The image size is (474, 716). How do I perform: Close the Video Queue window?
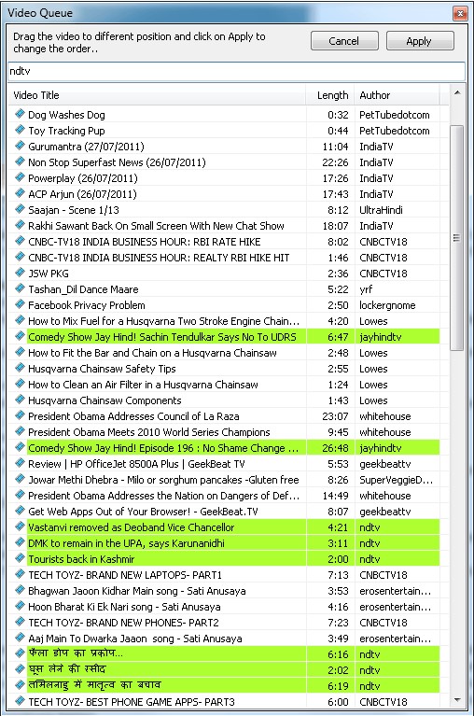(x=460, y=13)
